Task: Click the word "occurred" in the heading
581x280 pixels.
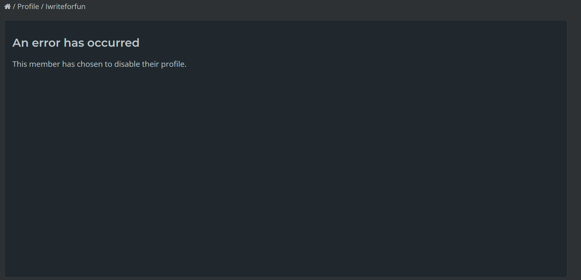Action: coord(113,43)
